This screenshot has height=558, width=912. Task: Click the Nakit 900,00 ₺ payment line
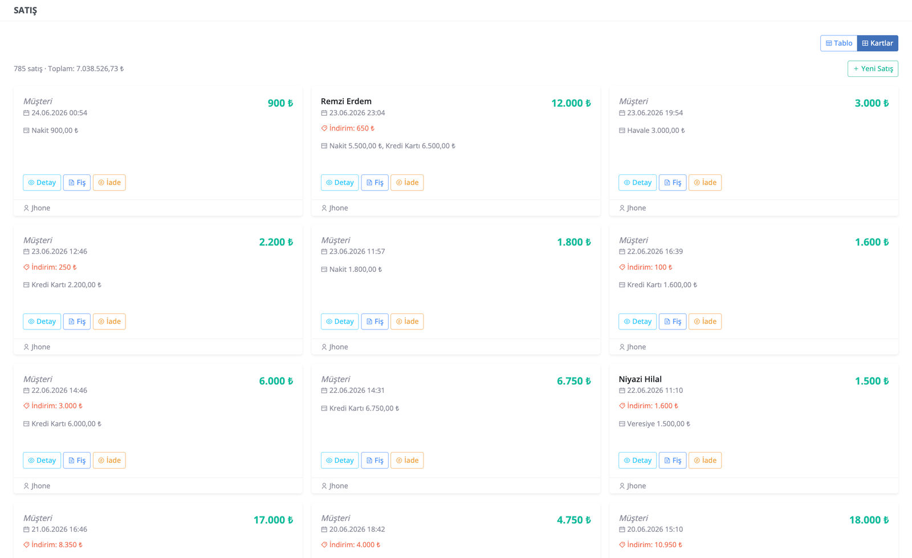[x=51, y=131]
